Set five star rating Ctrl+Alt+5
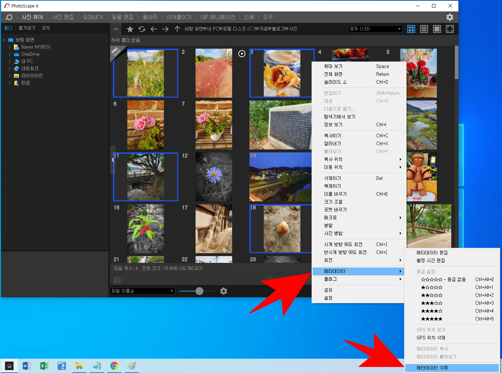The height and width of the screenshot is (373, 502). coord(452,319)
